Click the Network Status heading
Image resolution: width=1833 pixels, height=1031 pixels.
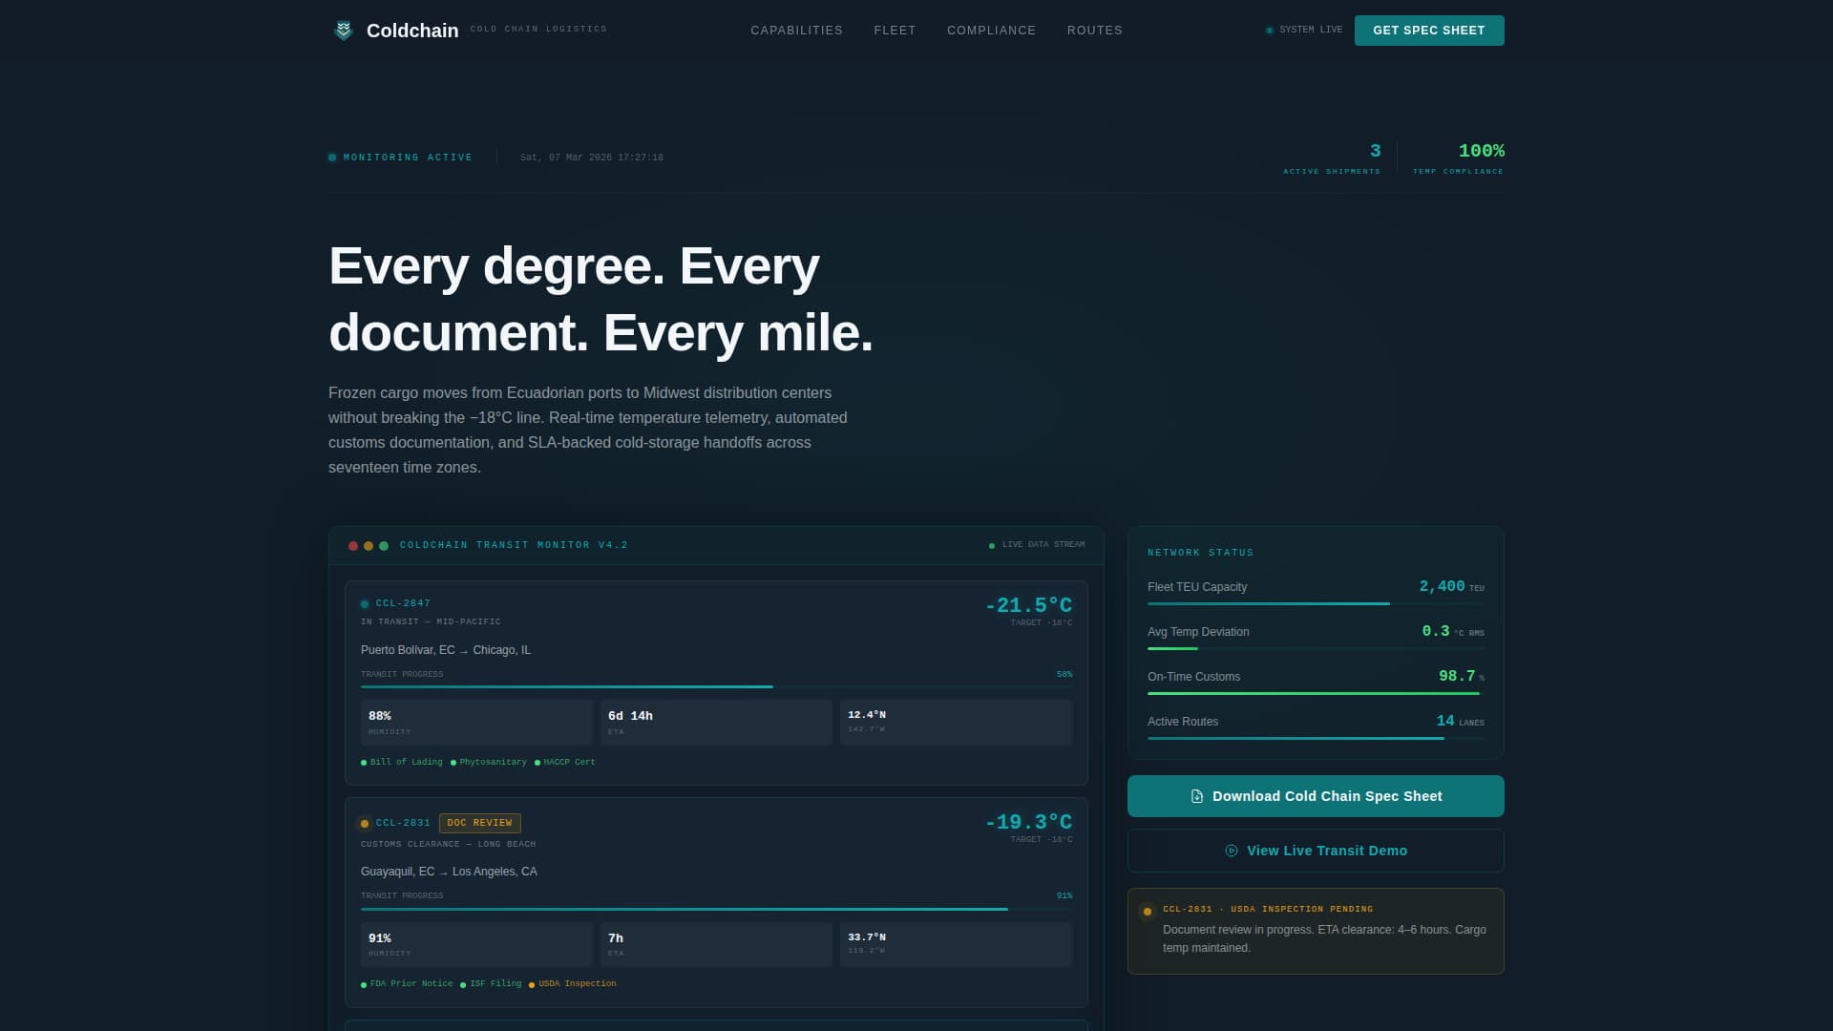pos(1200,553)
